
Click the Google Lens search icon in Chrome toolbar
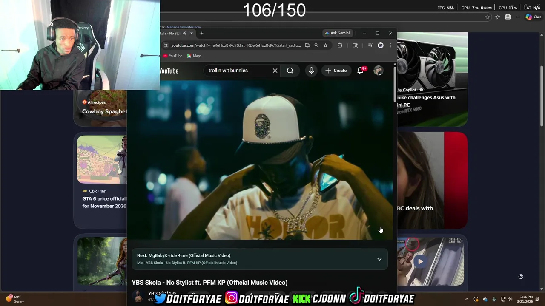tap(355, 45)
